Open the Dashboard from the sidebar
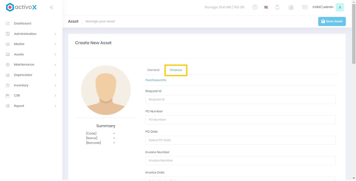Image resolution: width=356 pixels, height=181 pixels. 22,23
